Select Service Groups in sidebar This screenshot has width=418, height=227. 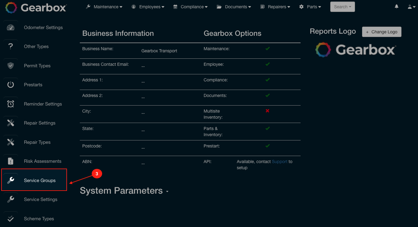[x=40, y=180]
